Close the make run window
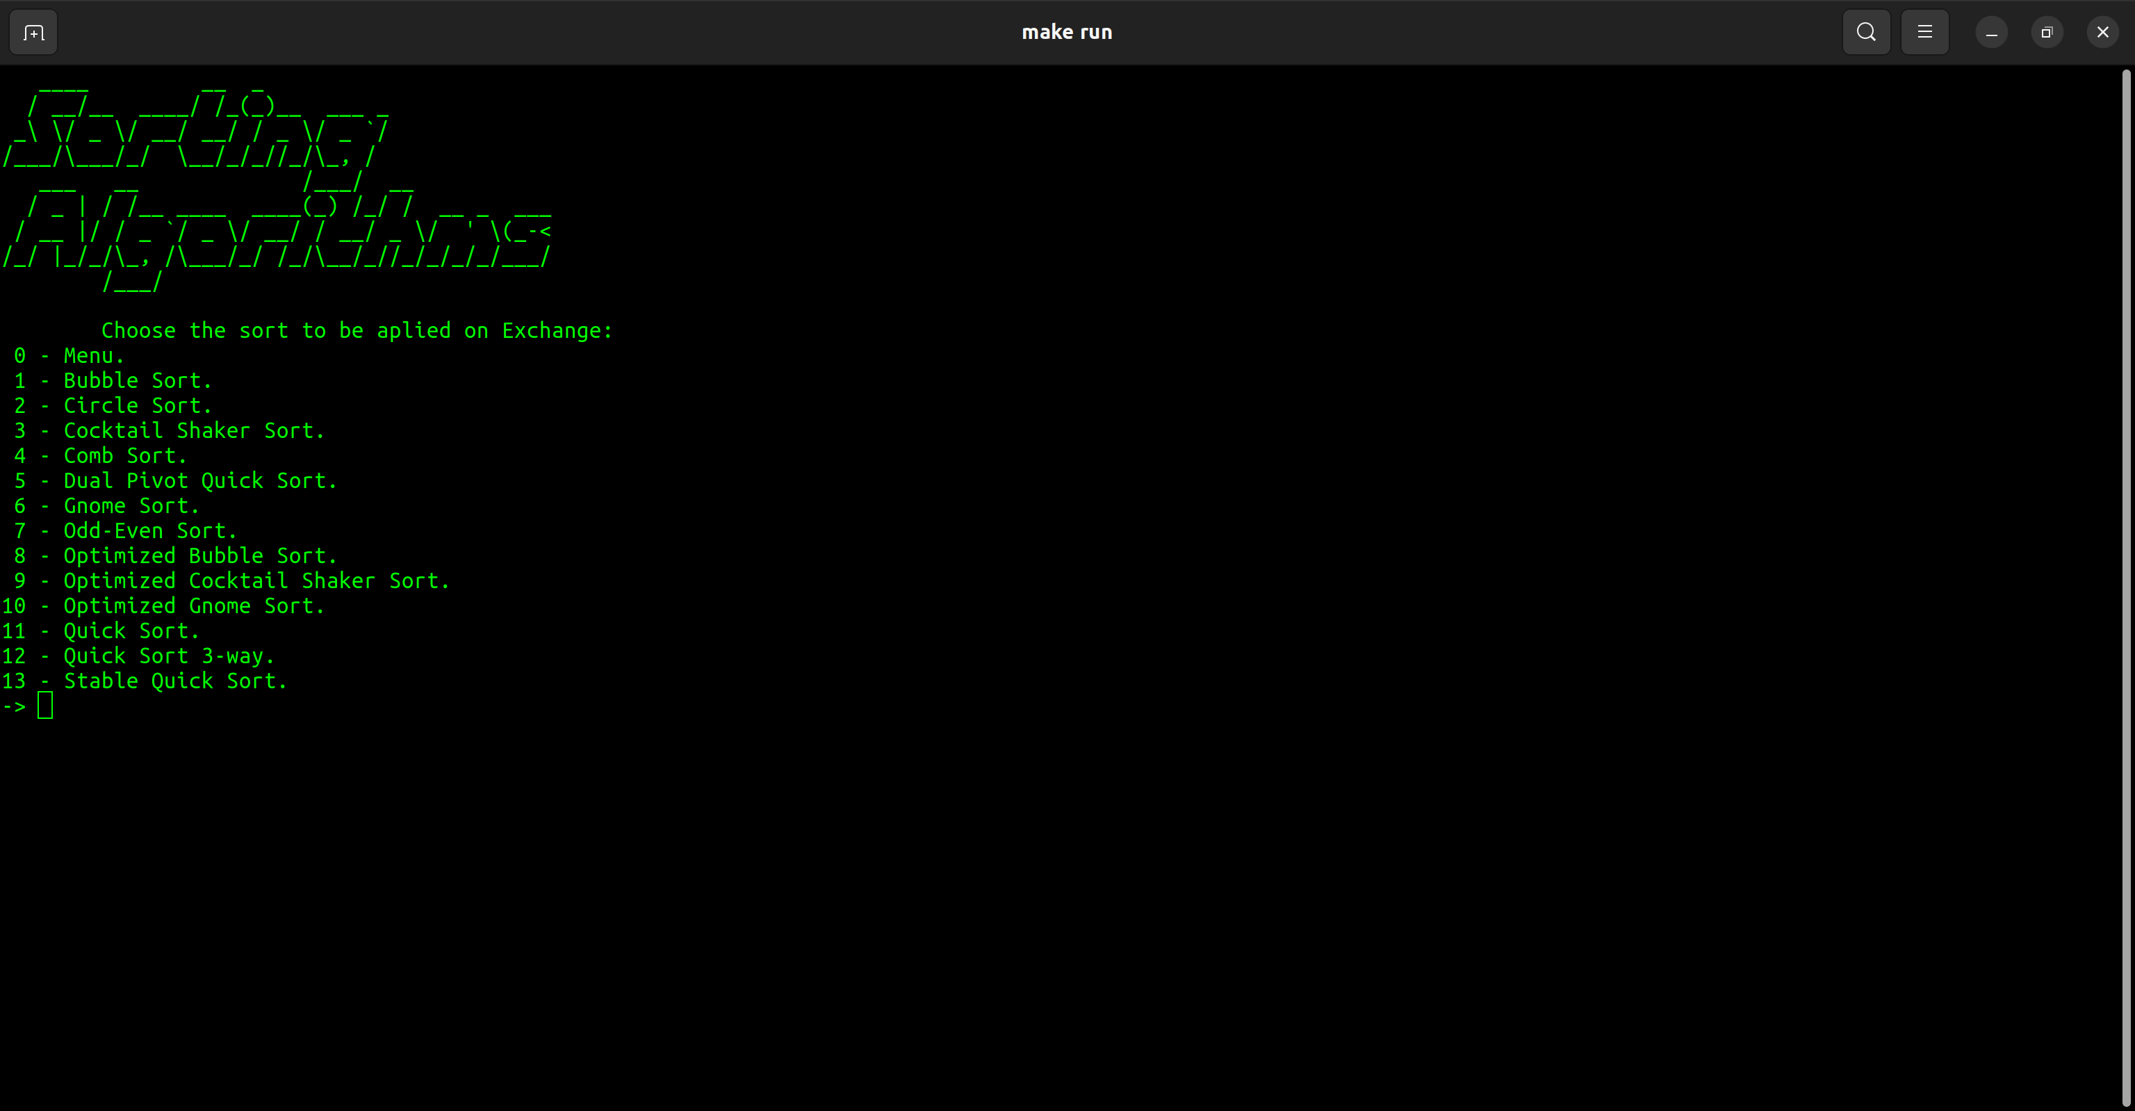Screen dimensions: 2135x1111 (2102, 33)
